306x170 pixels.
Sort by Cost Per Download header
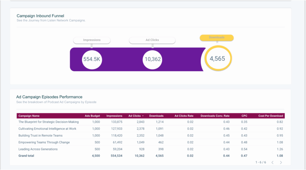pyautogui.click(x=270, y=116)
